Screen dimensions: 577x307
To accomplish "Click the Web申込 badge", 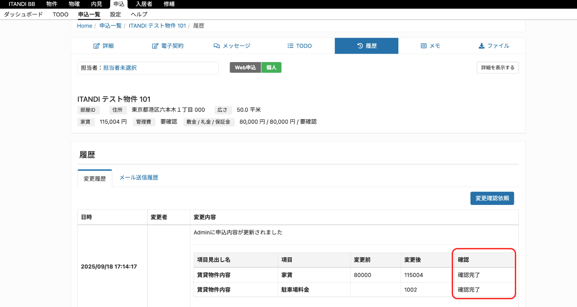I will 245,67.
